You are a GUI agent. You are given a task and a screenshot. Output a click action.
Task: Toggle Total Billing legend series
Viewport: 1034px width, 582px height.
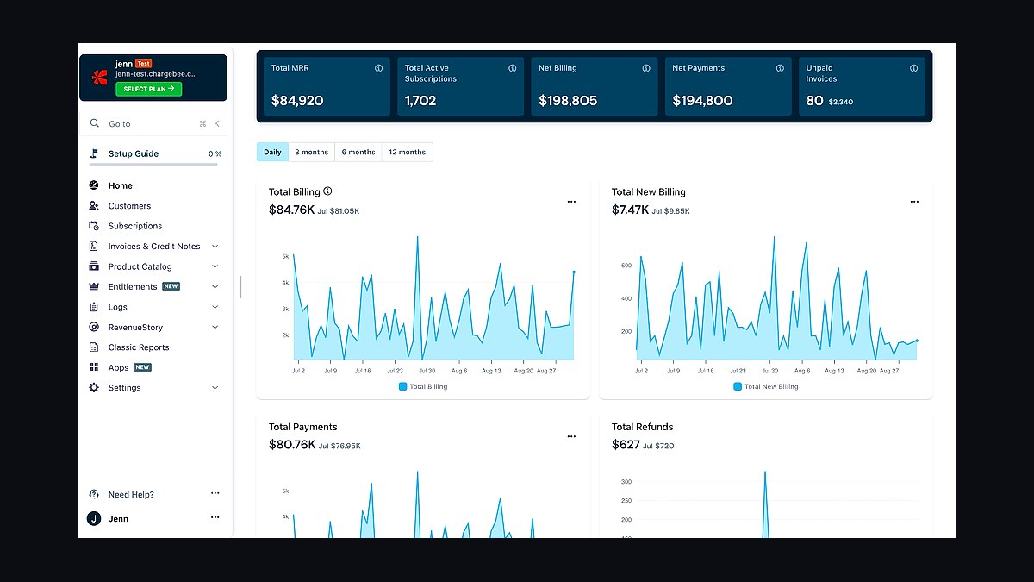point(423,386)
